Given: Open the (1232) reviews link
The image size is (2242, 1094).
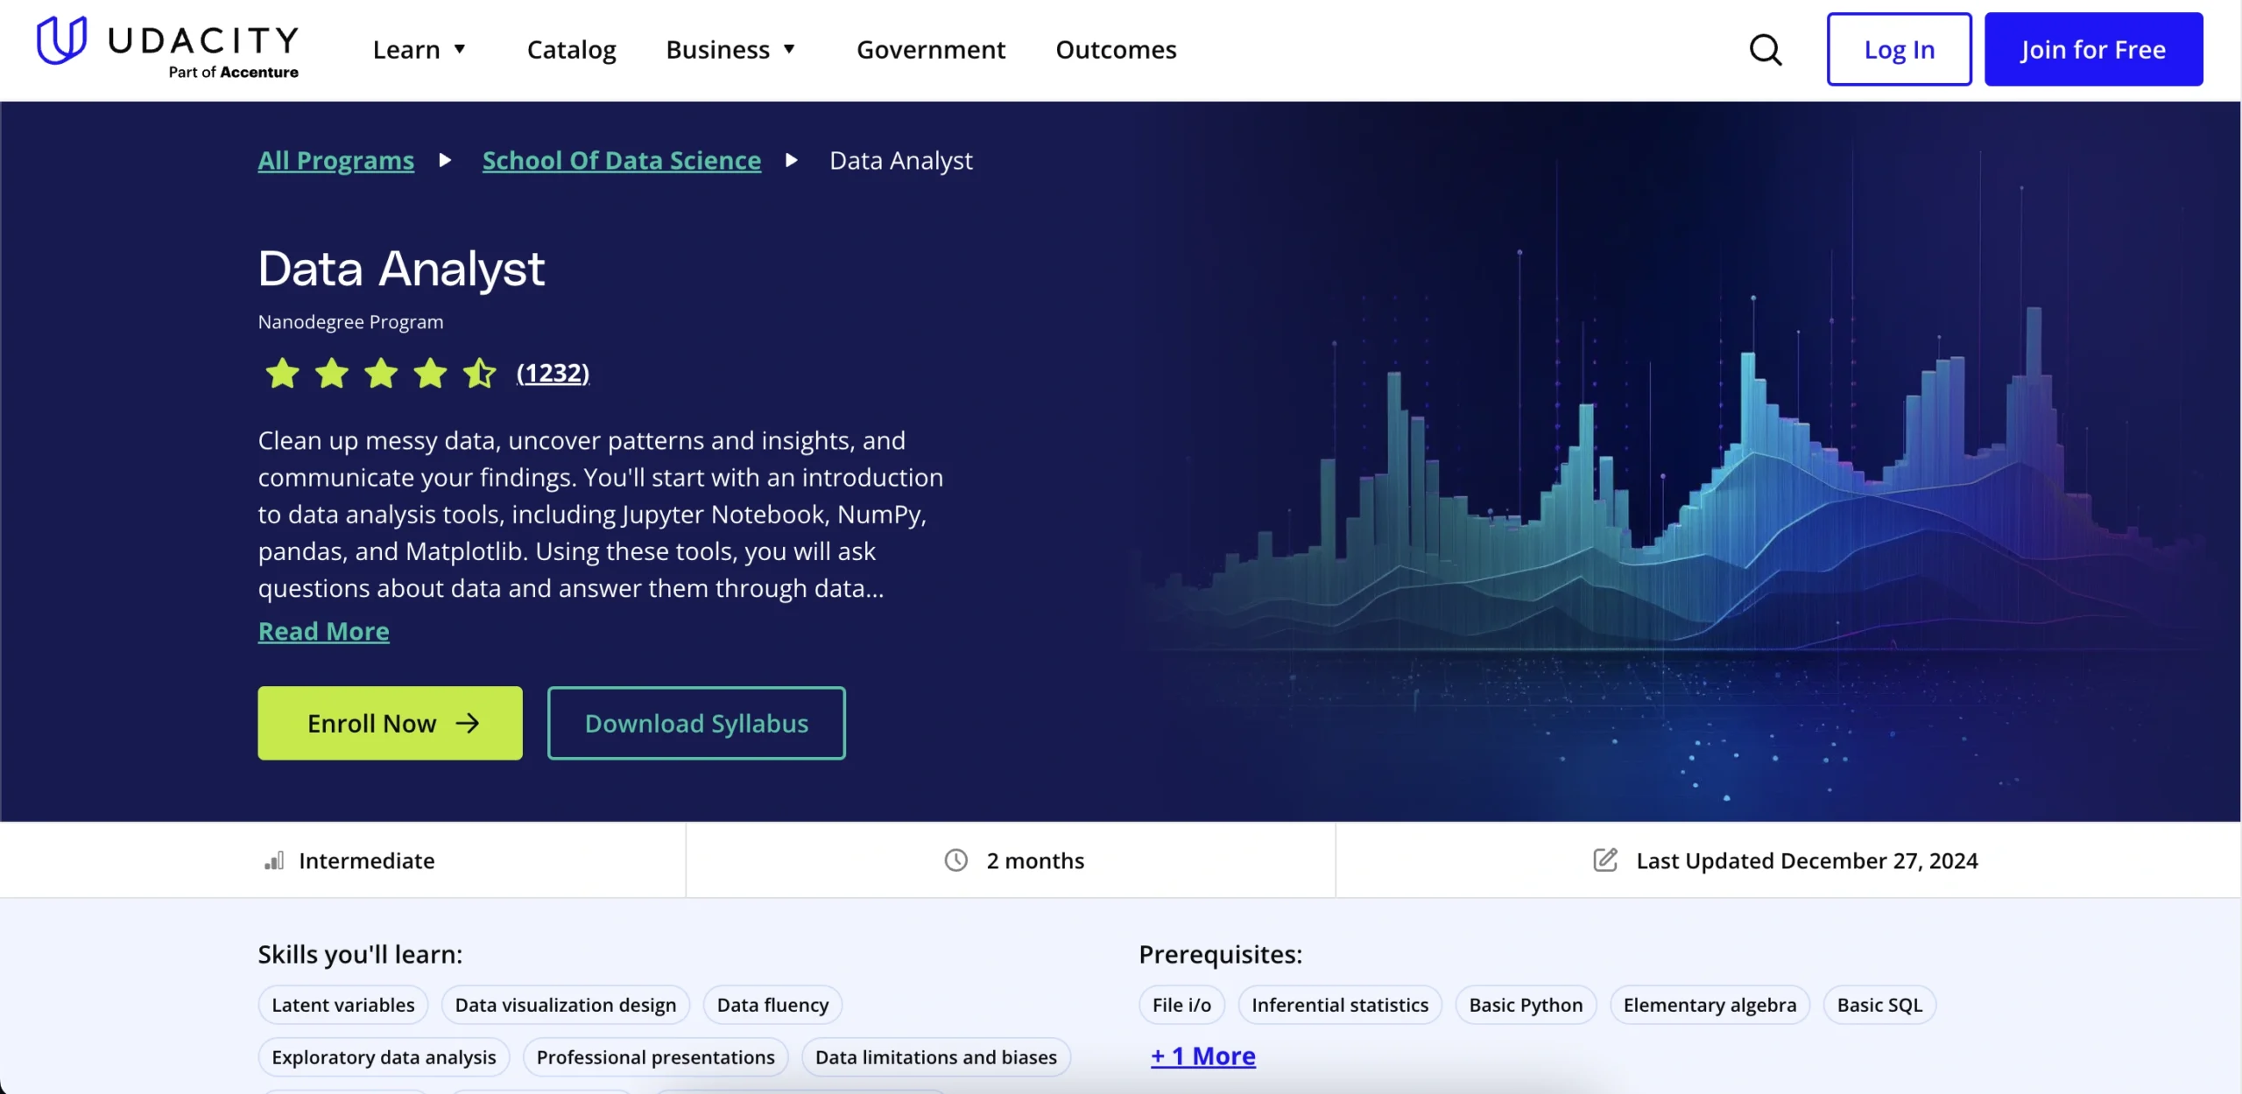Looking at the screenshot, I should (x=553, y=373).
